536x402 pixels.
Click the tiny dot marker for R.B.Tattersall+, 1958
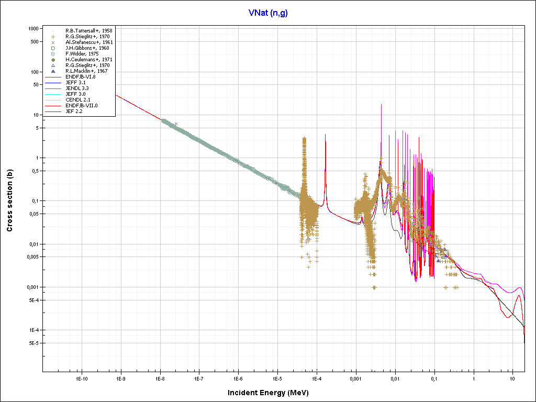(53, 31)
